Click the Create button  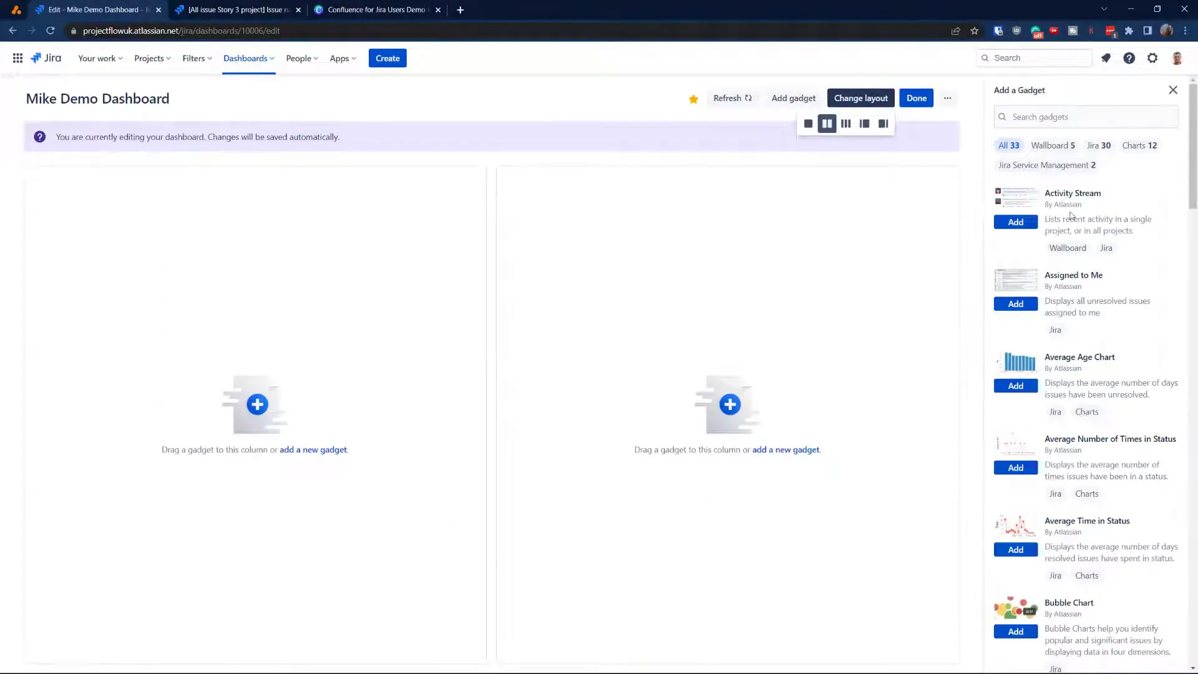point(387,58)
